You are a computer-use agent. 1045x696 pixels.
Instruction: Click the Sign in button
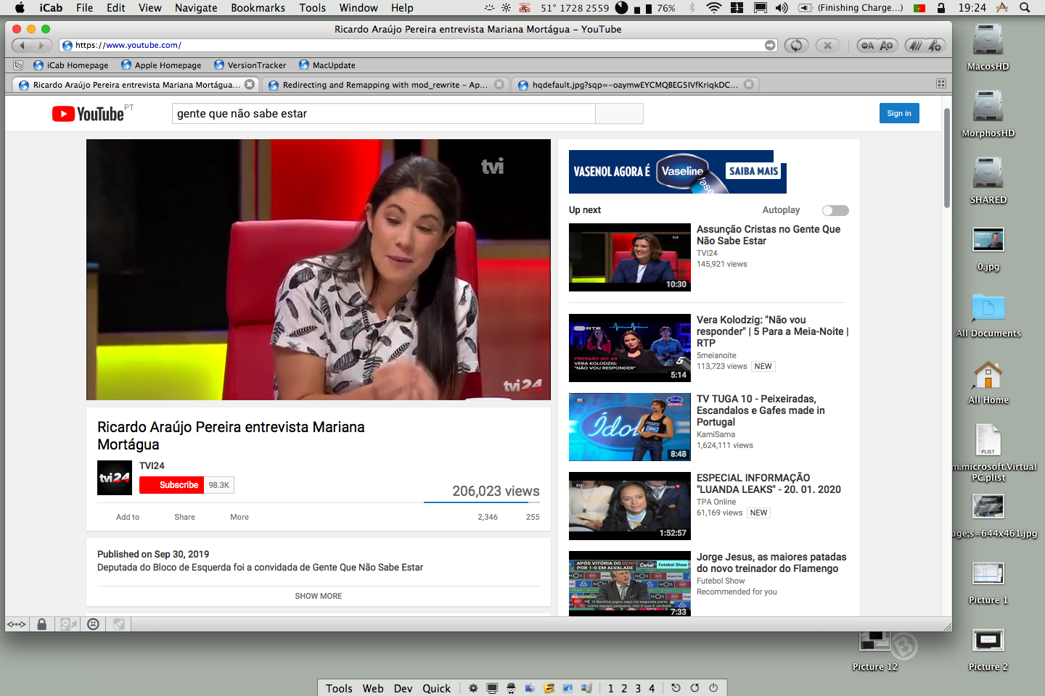(899, 113)
